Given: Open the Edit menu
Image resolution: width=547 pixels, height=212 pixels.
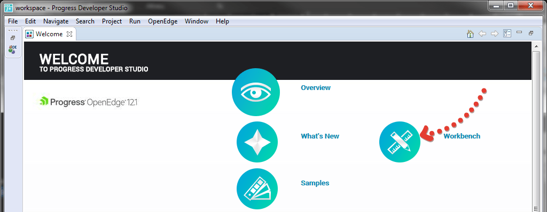Looking at the screenshot, I should click(30, 21).
